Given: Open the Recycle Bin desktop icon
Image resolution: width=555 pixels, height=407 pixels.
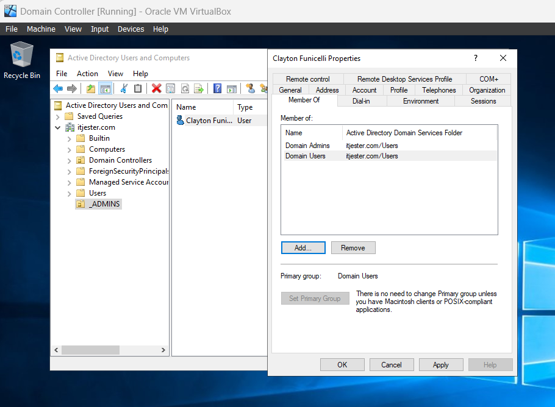Looking at the screenshot, I should (x=21, y=60).
